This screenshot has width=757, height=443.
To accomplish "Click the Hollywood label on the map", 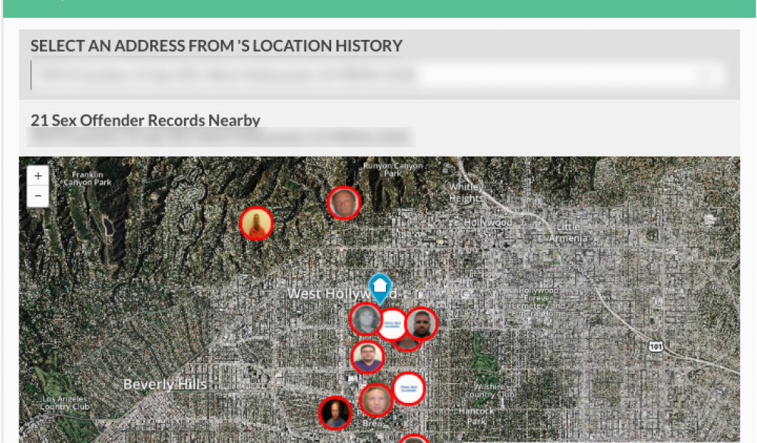I will pyautogui.click(x=488, y=222).
